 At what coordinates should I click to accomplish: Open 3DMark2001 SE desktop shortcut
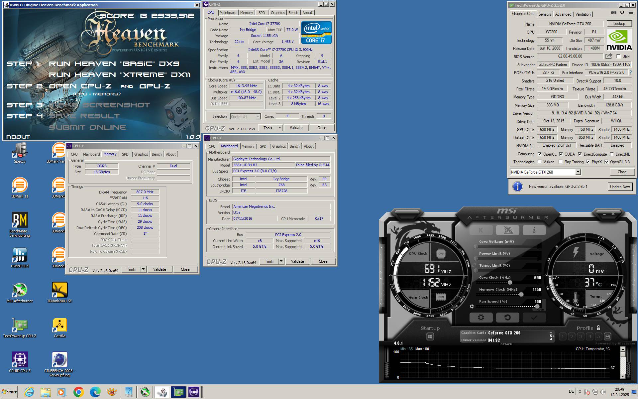coord(59,293)
